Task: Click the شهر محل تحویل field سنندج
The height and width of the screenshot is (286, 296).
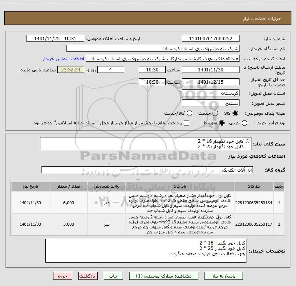Action: point(211,103)
